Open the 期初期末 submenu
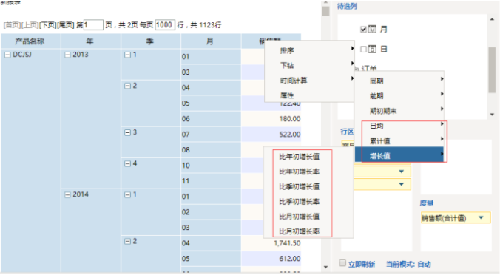500x275 pixels. 399,111
